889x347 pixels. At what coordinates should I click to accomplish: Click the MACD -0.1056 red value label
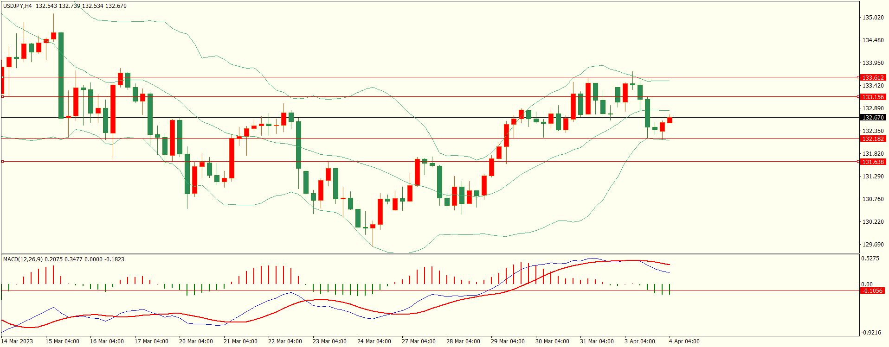tap(872, 290)
